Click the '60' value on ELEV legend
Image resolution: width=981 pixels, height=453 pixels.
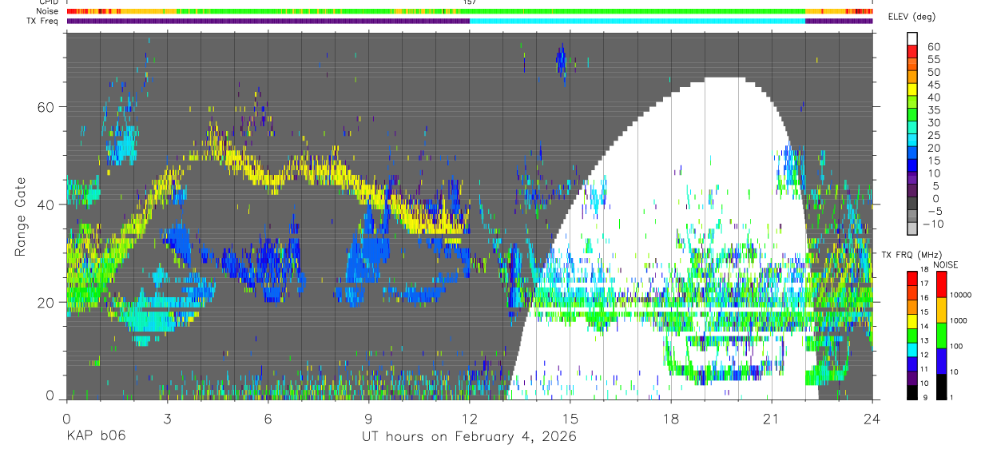[x=934, y=46]
